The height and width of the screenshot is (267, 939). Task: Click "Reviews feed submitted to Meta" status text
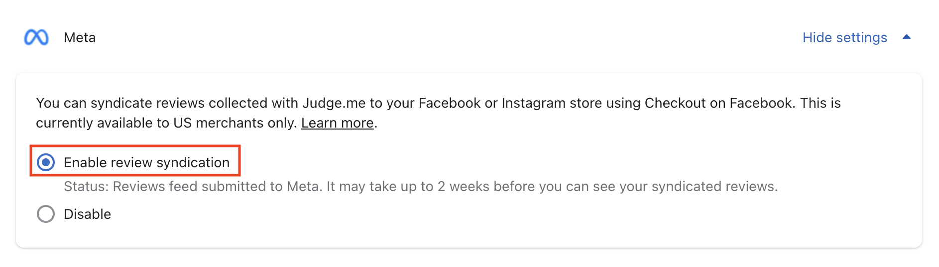pyautogui.click(x=216, y=187)
